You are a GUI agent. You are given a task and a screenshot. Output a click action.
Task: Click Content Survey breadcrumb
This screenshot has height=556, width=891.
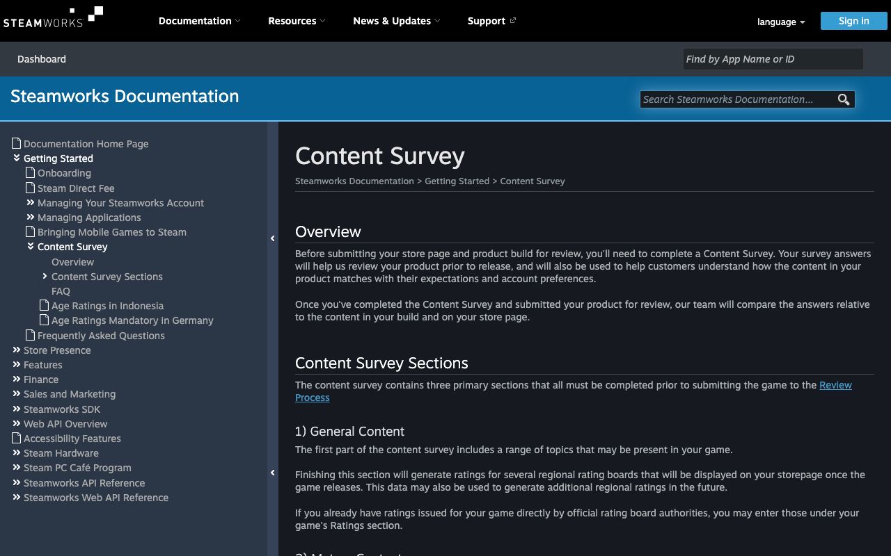click(x=533, y=181)
